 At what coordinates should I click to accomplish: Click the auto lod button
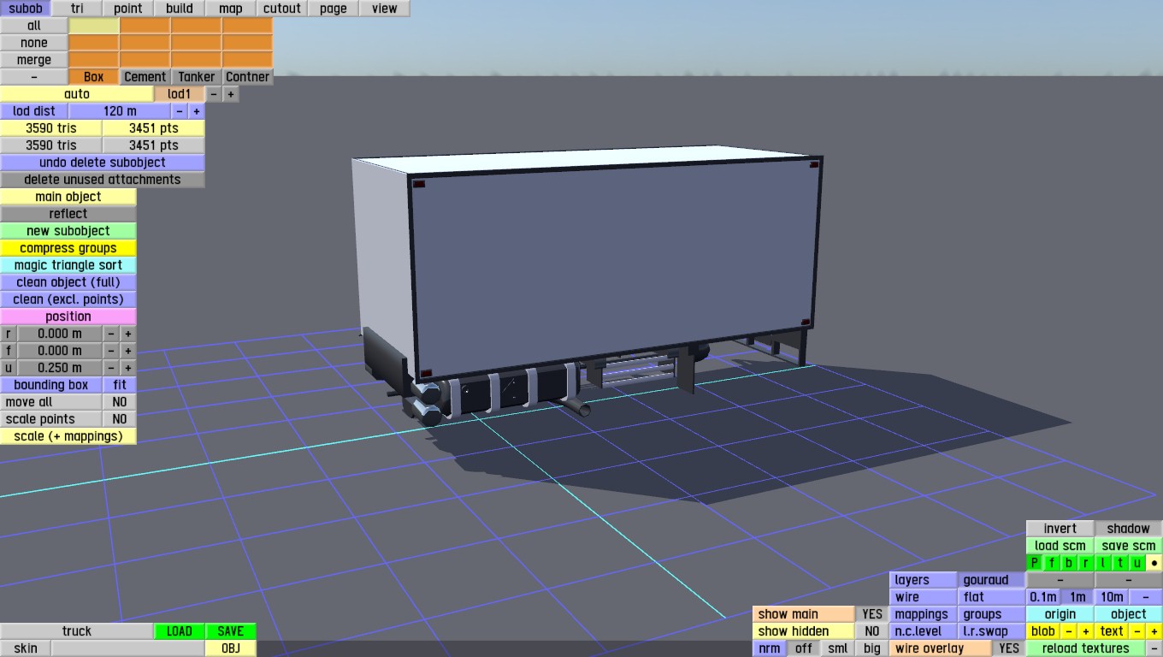[x=77, y=94]
